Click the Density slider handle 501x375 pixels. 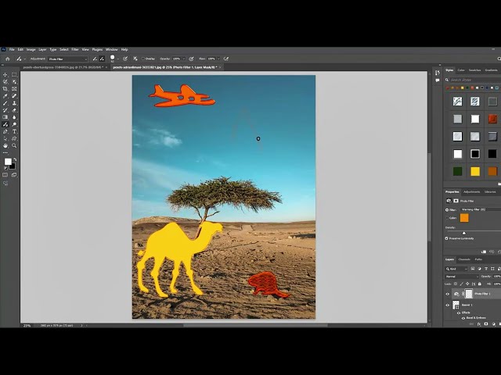click(x=464, y=233)
